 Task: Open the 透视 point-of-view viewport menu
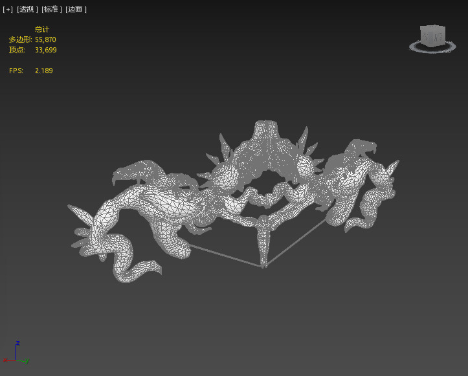click(x=27, y=9)
